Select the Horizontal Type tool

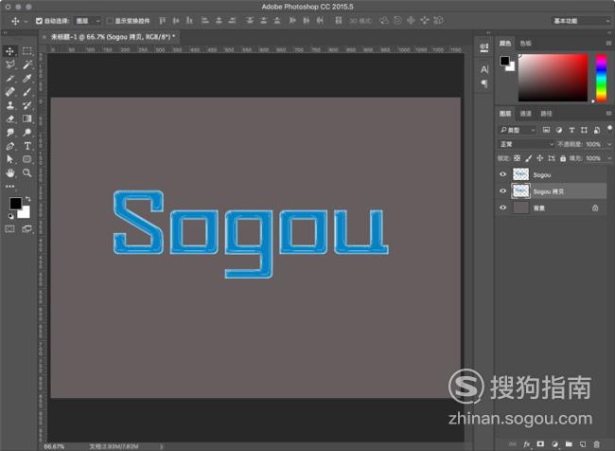(27, 146)
